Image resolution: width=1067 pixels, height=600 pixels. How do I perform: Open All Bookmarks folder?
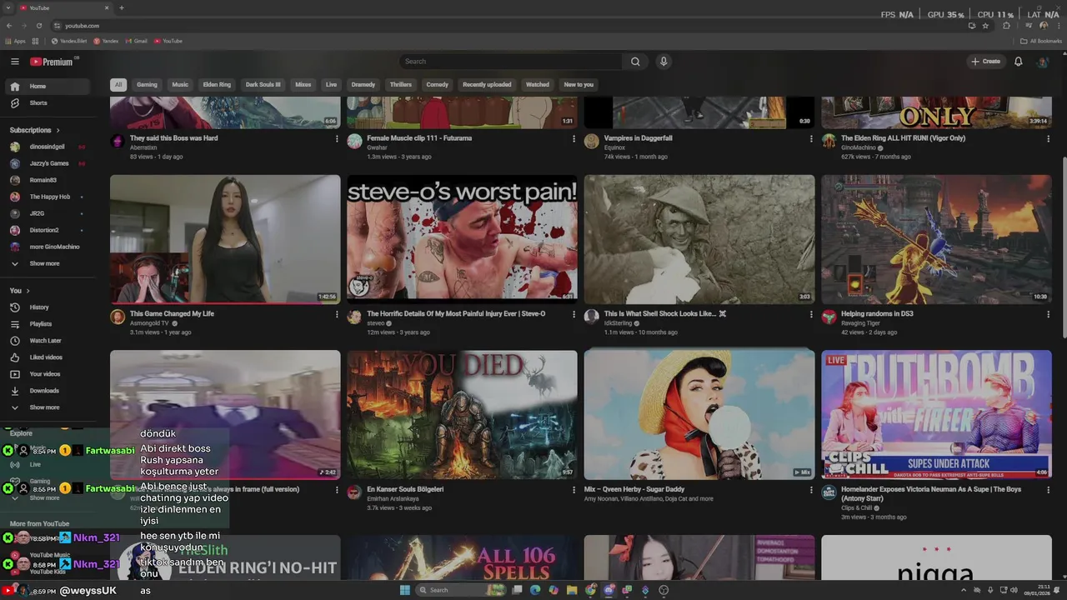1041,41
